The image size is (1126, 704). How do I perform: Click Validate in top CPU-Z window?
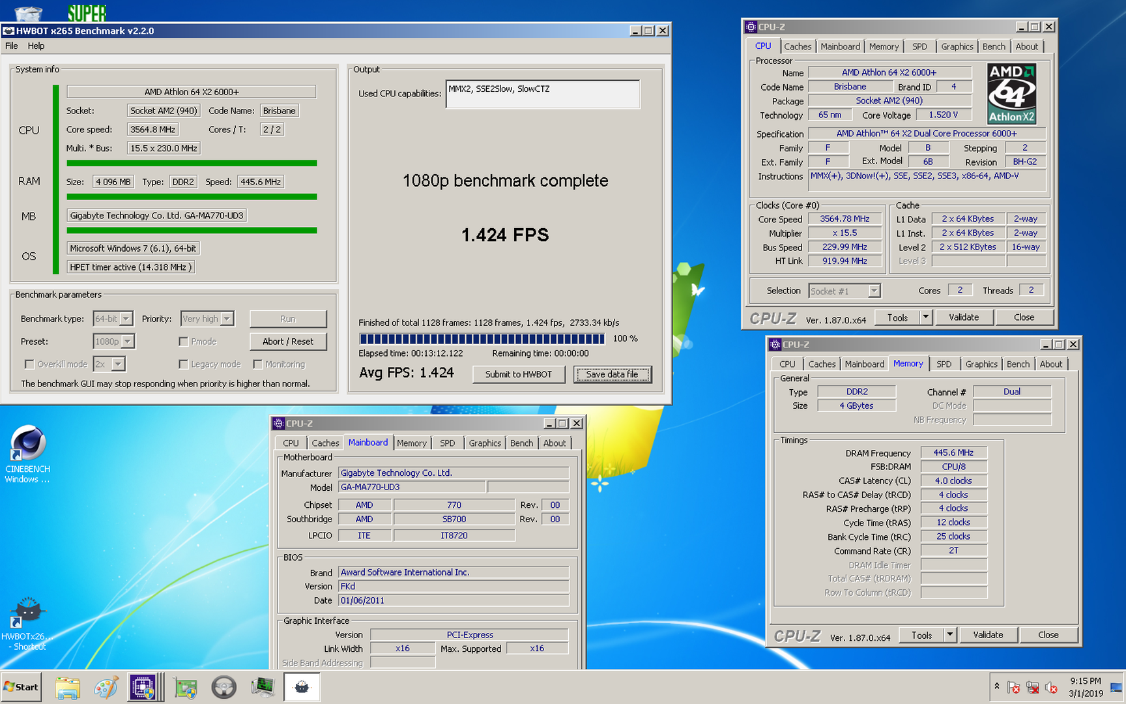[964, 317]
